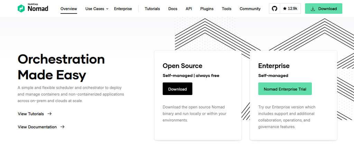The height and width of the screenshot is (162, 354).
Task: Open the Enterprise nav item
Action: (x=123, y=9)
